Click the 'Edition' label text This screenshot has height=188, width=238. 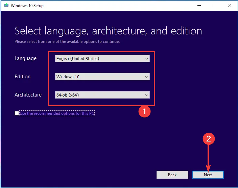click(x=22, y=77)
